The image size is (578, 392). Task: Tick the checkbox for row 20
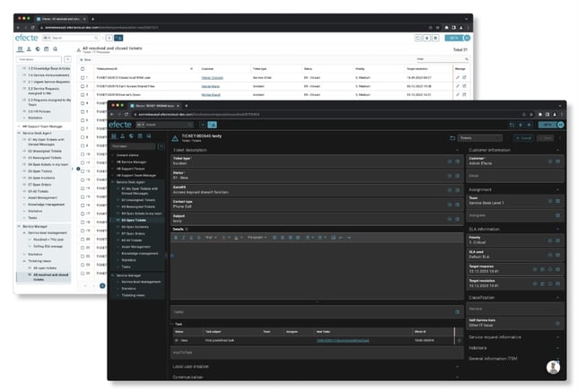[83, 240]
